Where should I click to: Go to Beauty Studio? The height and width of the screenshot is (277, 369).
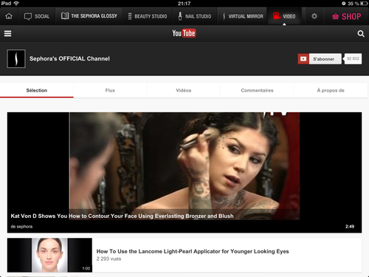pos(148,16)
